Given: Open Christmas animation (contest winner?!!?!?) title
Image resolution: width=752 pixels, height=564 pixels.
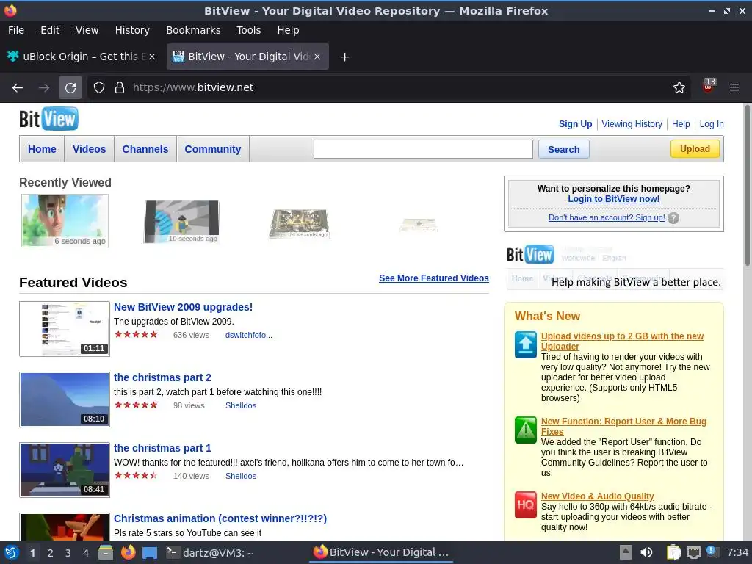Looking at the screenshot, I should click(220, 518).
